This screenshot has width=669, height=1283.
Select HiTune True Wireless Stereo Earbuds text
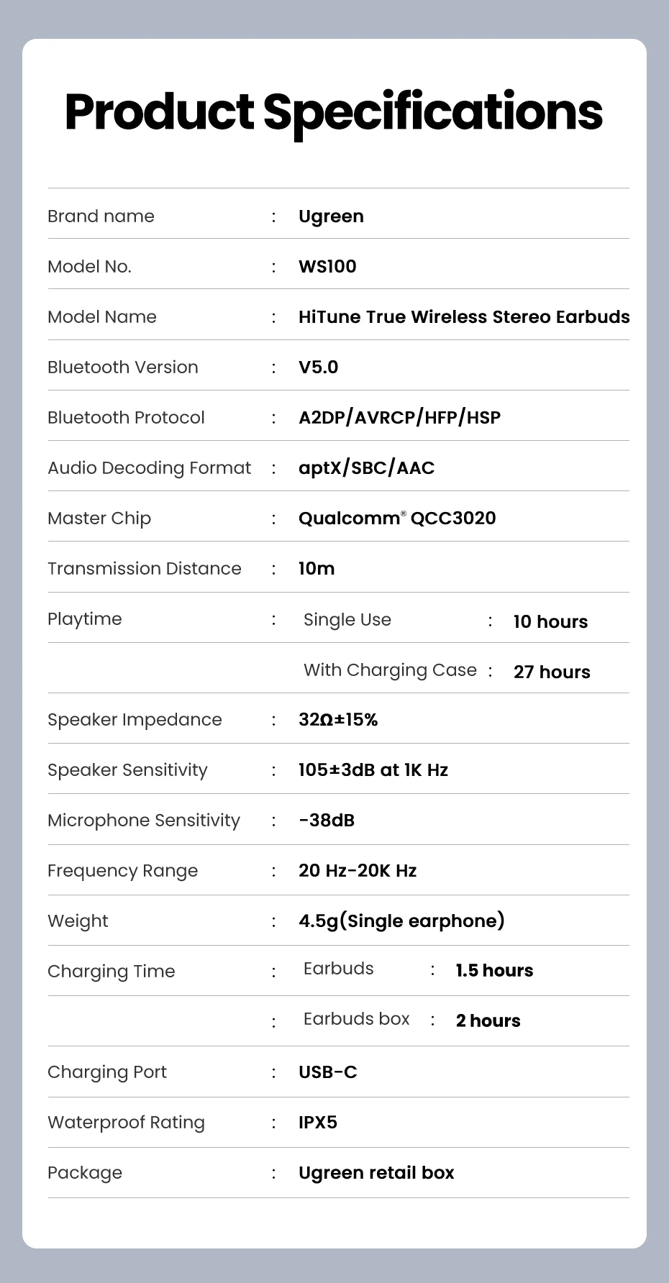pos(464,317)
